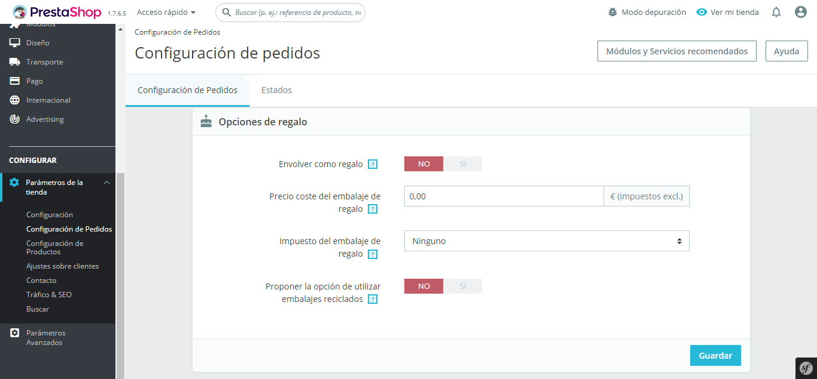Image resolution: width=817 pixels, height=379 pixels.
Task: Open the user profile avatar icon
Action: coord(801,12)
